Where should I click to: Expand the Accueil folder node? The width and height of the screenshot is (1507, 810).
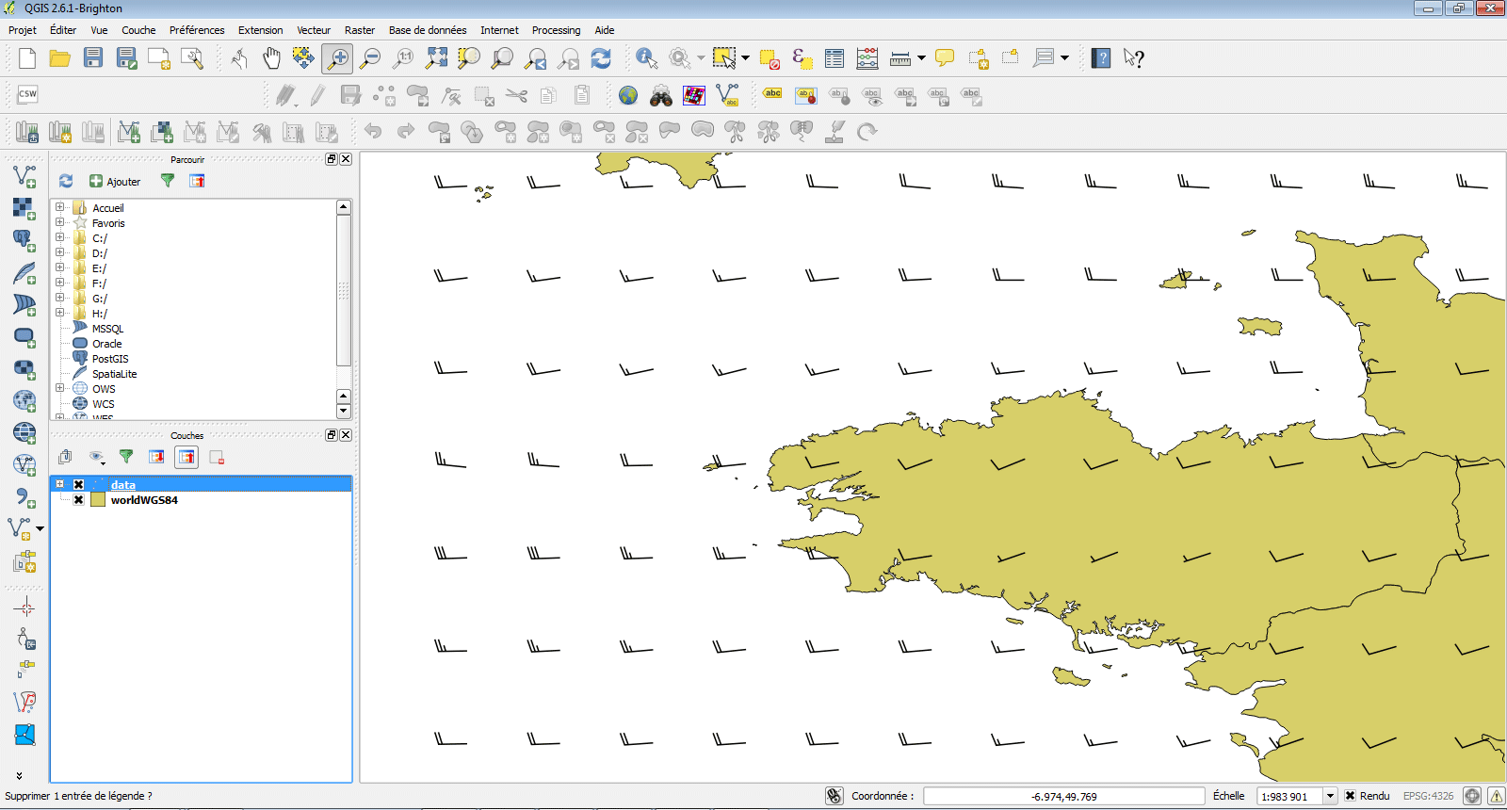[60, 208]
